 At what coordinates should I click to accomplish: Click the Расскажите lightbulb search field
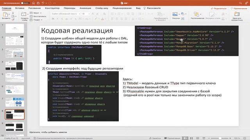[x=152, y=8]
